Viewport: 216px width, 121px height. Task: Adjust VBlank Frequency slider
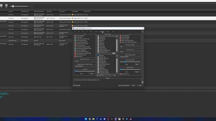[x=130, y=70]
